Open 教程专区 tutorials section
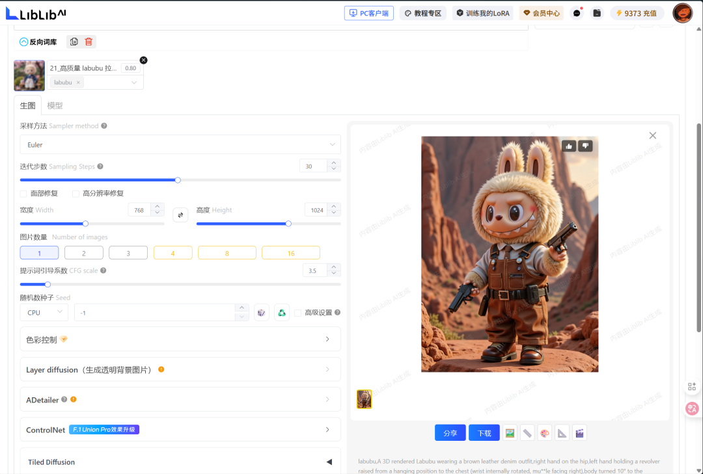703x474 pixels. point(423,13)
